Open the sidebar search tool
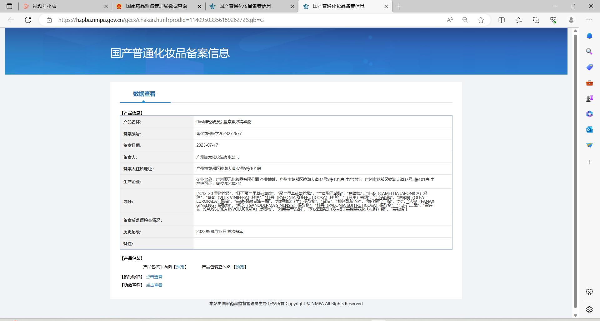The height and width of the screenshot is (321, 600). pyautogui.click(x=589, y=51)
